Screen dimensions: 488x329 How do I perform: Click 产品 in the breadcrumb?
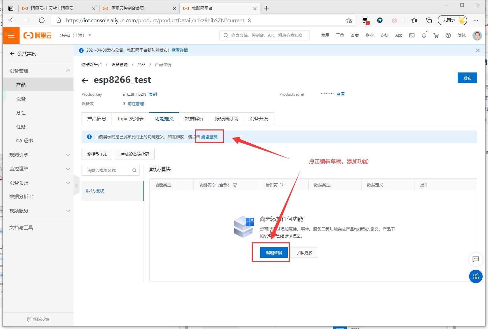tap(141, 65)
